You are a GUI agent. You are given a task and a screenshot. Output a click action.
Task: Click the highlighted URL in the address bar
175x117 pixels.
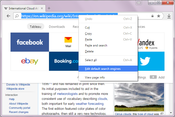[50, 16]
